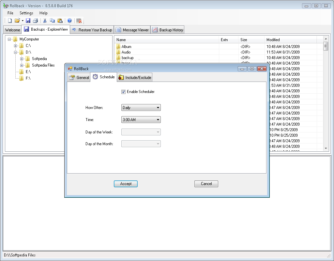Screen dimensions: 334x261
Task: Click the Copy toolbar icon
Action: 52,21
